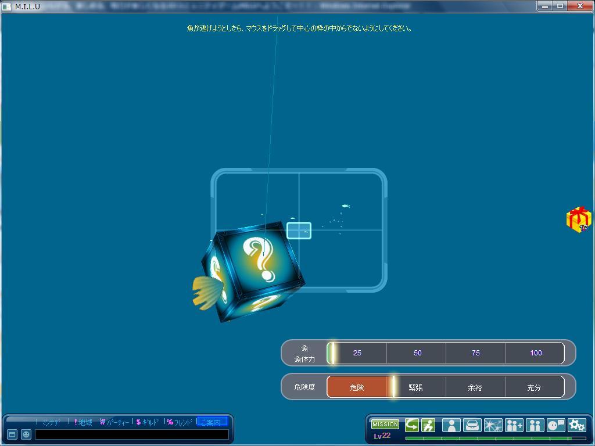The width and height of the screenshot is (595, 446).
Task: Click the green running figure icon
Action: [428, 425]
